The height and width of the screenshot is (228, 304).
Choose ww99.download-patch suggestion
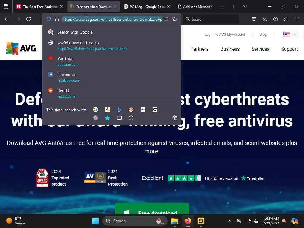click(x=112, y=45)
